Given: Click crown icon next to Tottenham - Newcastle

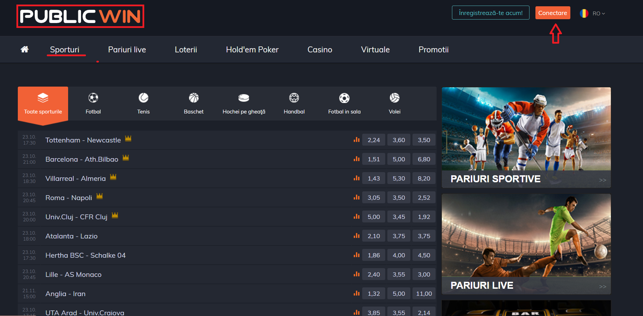Looking at the screenshot, I should [128, 139].
